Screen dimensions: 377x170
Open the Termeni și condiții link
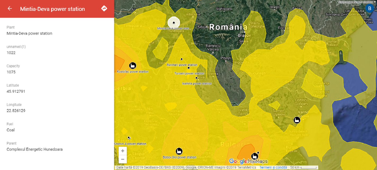click(x=273, y=168)
